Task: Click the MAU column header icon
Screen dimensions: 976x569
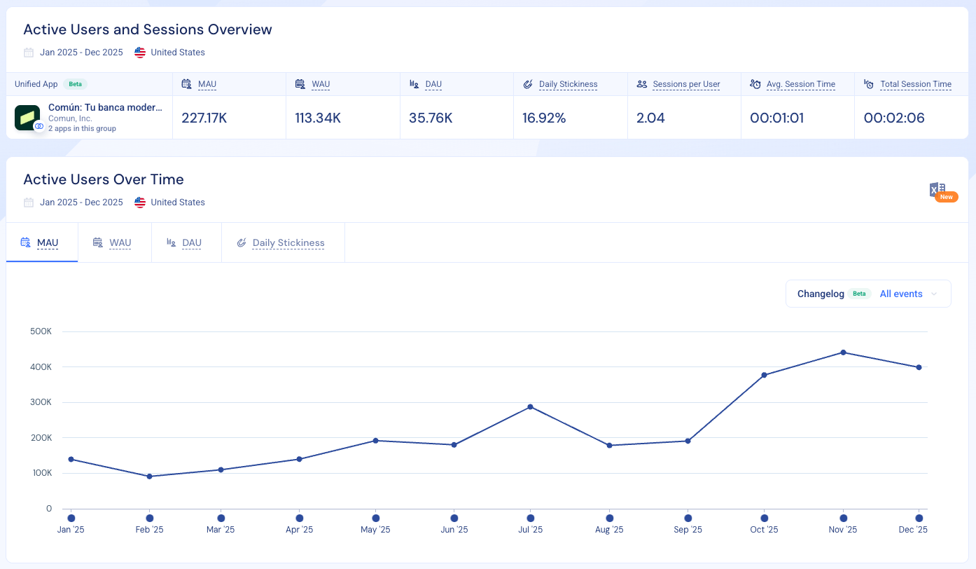Action: [186, 84]
